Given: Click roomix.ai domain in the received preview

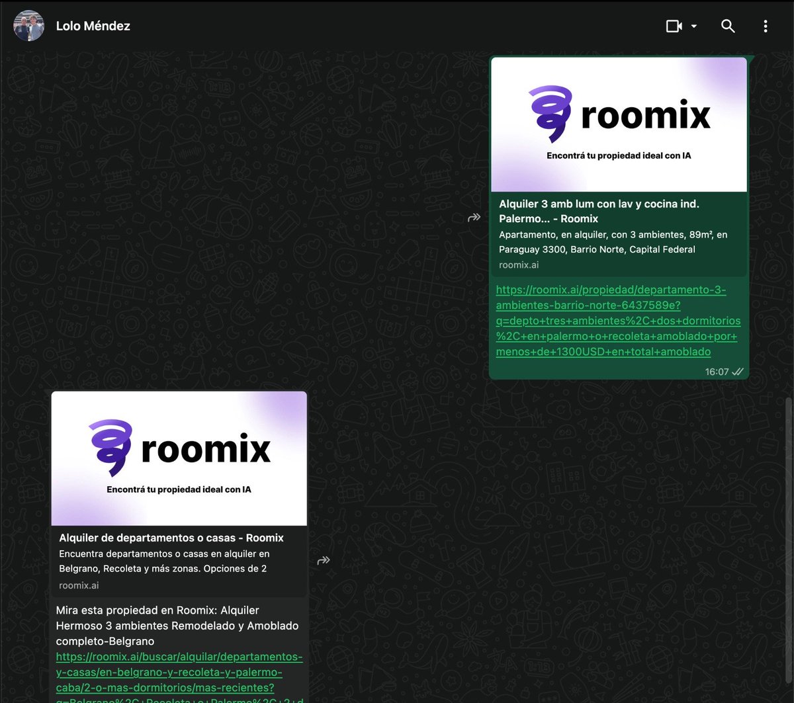Looking at the screenshot, I should (79, 585).
